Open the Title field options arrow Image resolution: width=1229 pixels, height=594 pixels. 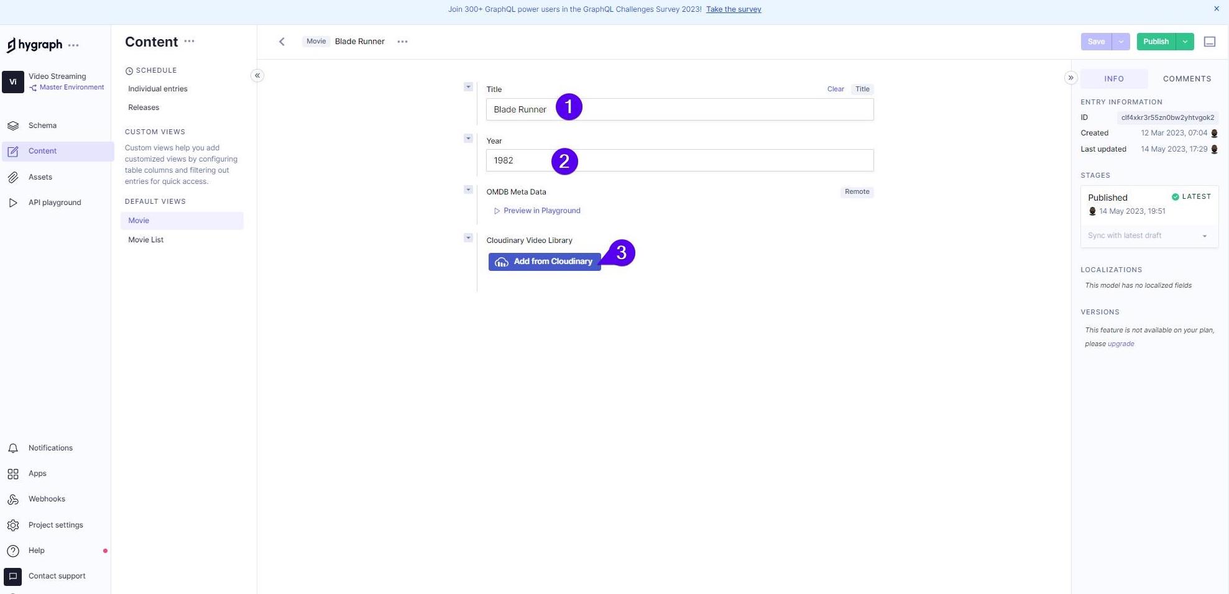[468, 87]
